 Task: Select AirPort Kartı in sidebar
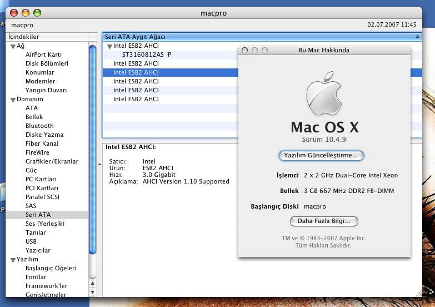point(43,55)
